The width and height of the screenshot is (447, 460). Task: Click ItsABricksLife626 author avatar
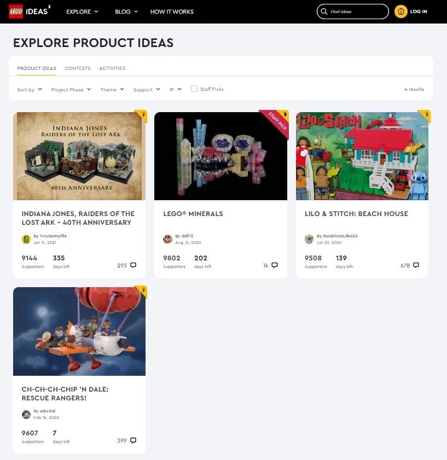[309, 239]
